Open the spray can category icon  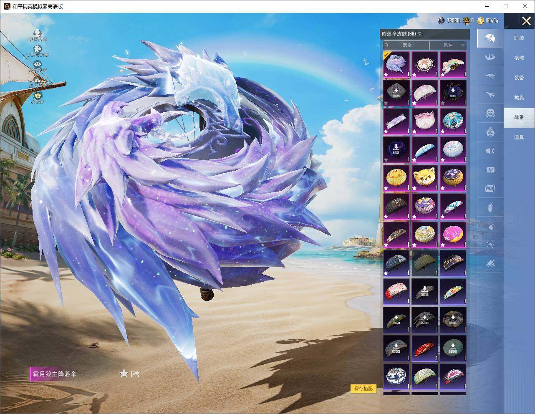pos(490,207)
